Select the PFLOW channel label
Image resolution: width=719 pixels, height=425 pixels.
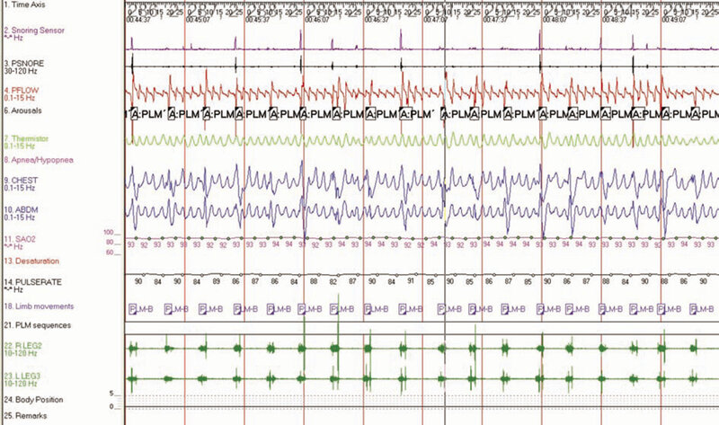tap(21, 91)
